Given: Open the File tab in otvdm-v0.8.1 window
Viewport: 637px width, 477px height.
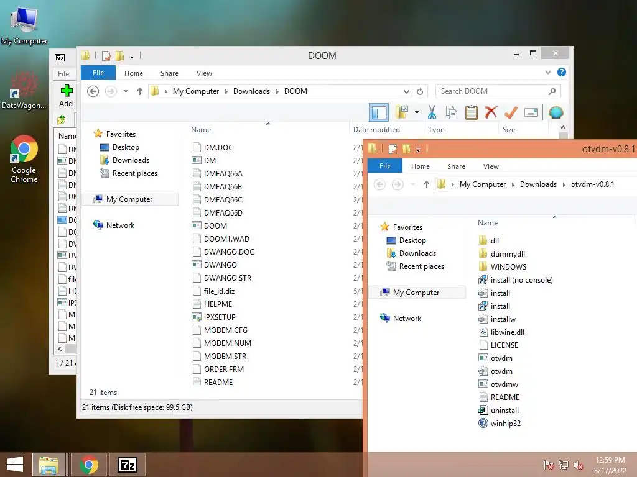Looking at the screenshot, I should coord(384,166).
